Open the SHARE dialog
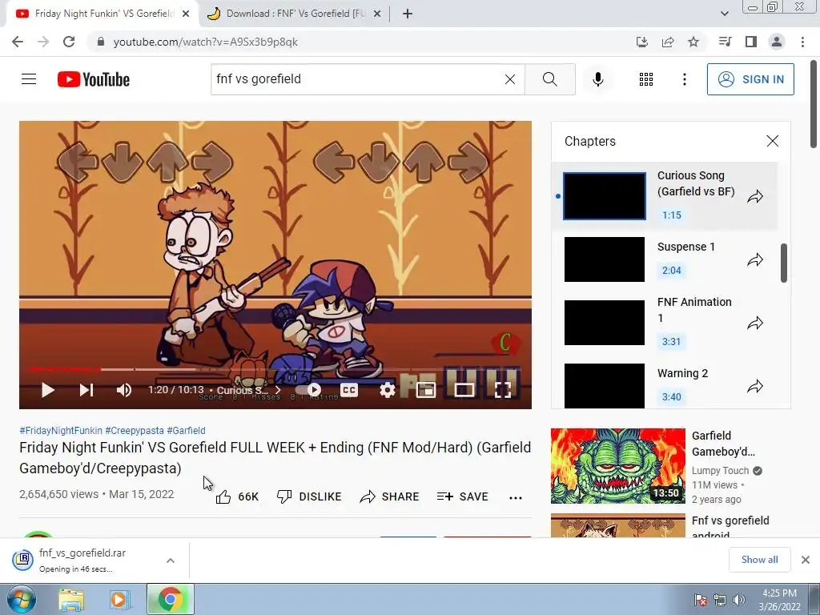The height and width of the screenshot is (615, 820). (x=390, y=496)
